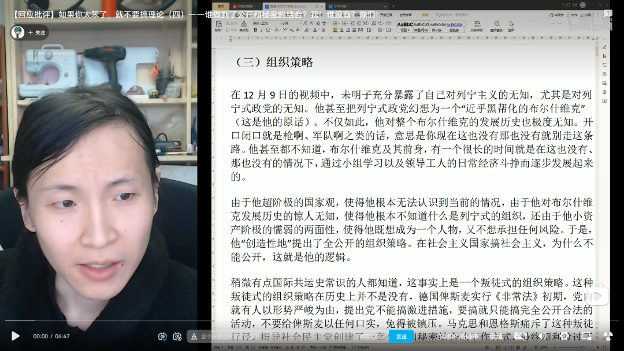The height and width of the screenshot is (351, 624).
Task: Send the comment with 发送 button
Action: pyautogui.click(x=401, y=337)
